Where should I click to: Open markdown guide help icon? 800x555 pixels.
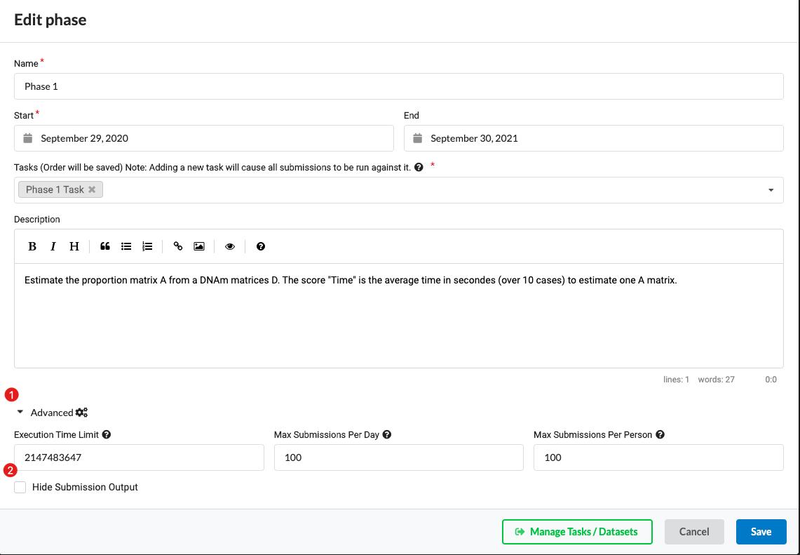[261, 246]
